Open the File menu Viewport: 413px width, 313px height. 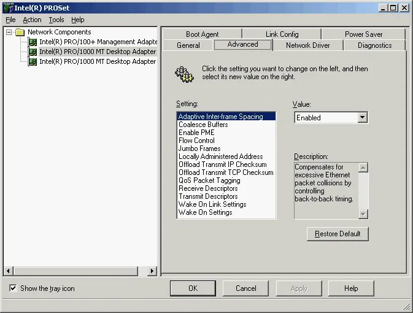(10, 20)
